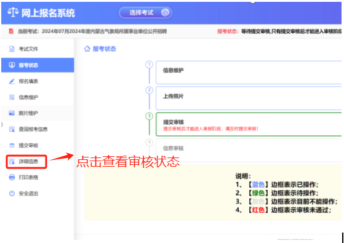Select 报考状态 in the sidebar
The height and width of the screenshot is (243, 344).
click(x=38, y=65)
